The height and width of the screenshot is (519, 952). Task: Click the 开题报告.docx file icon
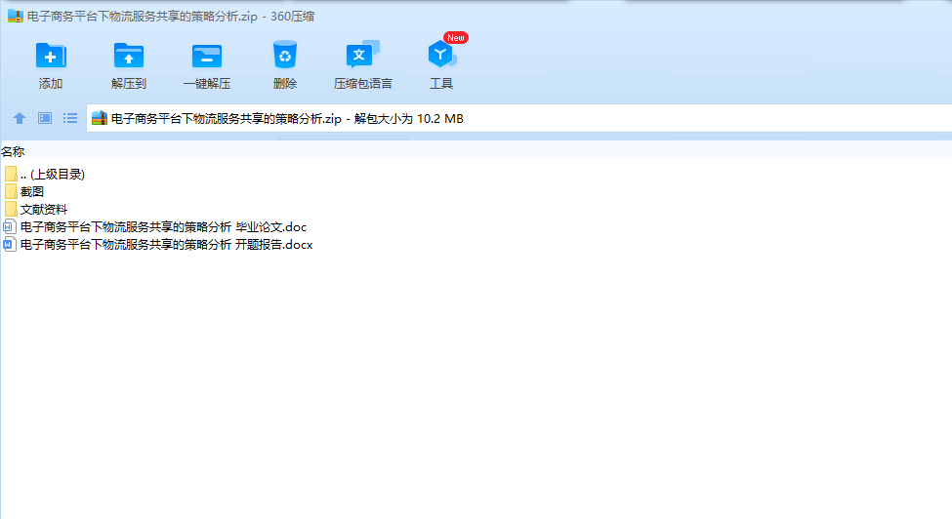[10, 244]
